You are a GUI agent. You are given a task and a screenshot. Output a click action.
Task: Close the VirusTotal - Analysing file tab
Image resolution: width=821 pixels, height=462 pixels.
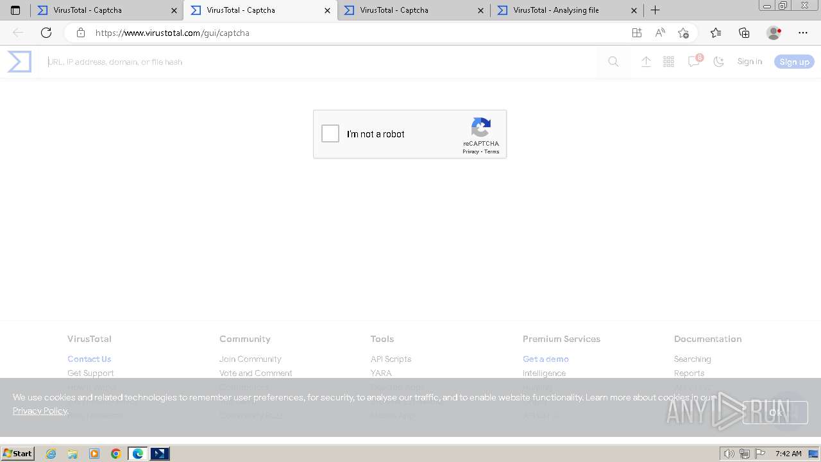(634, 10)
